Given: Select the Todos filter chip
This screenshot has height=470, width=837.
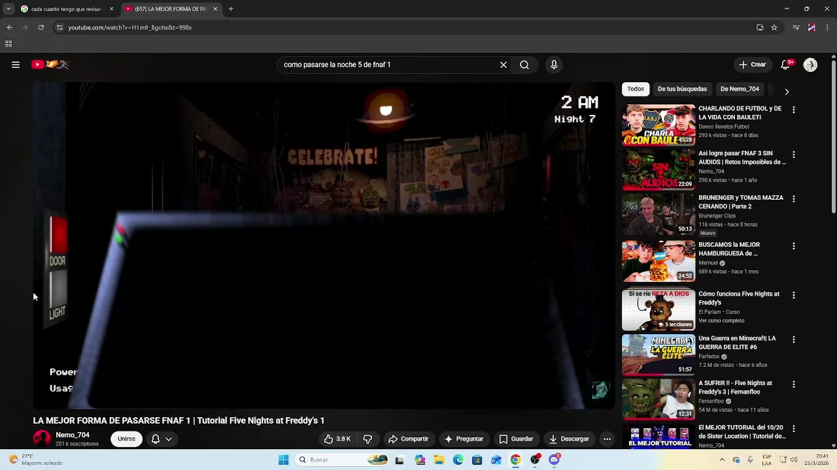Looking at the screenshot, I should tap(636, 89).
